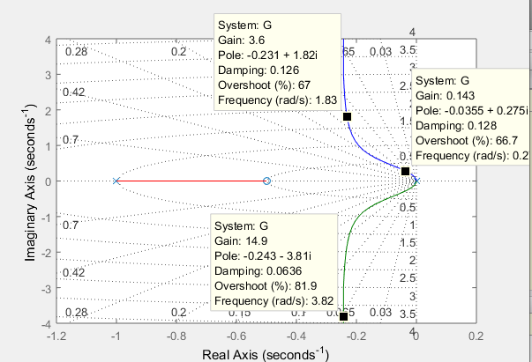Select the black data marker at gain 14.9
The height and width of the screenshot is (362, 532).
(x=343, y=317)
